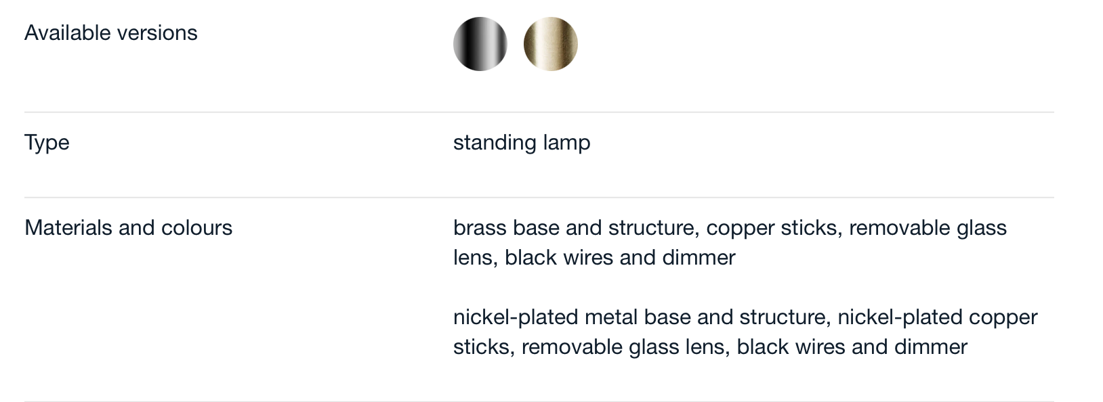Click the "Materials and colours" label
1103x402 pixels.
coord(128,227)
